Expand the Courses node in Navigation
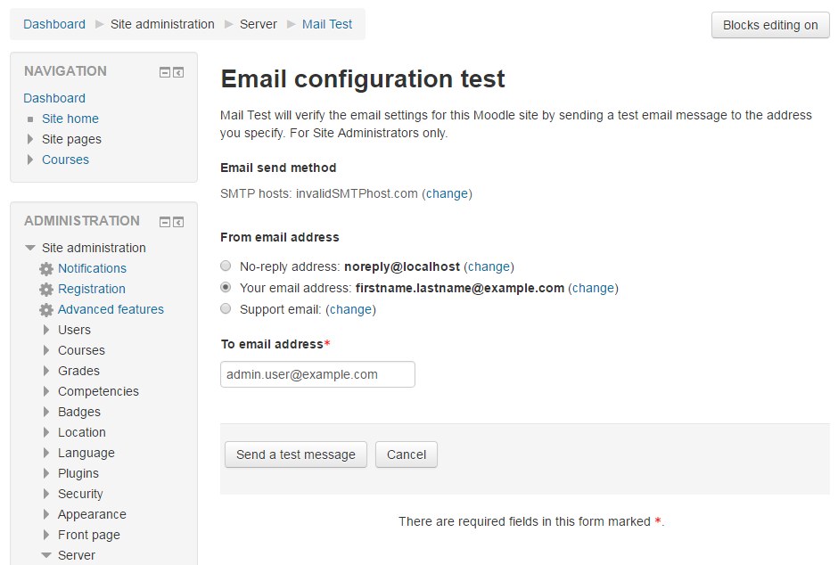This screenshot has width=838, height=565. click(30, 160)
